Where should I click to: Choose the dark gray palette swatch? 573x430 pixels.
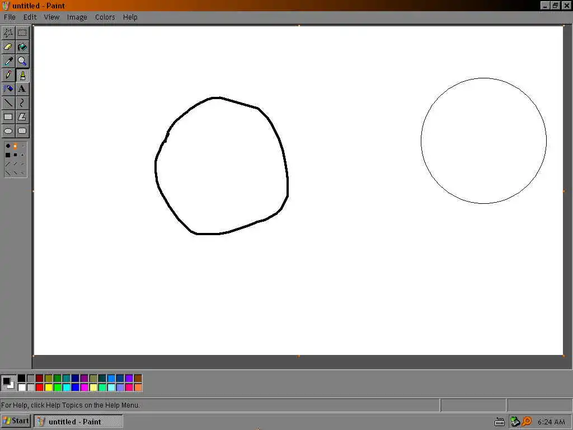pyautogui.click(x=31, y=378)
